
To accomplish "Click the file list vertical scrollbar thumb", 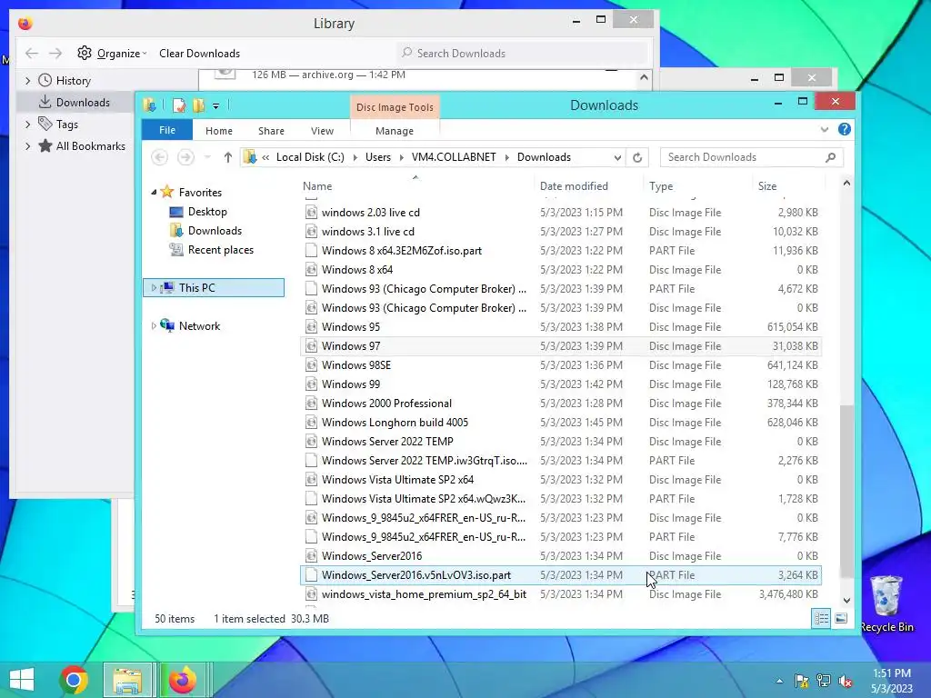I will click(846, 492).
